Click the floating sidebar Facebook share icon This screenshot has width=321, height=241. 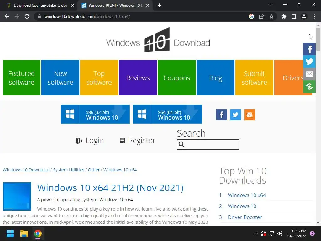[x=309, y=49]
